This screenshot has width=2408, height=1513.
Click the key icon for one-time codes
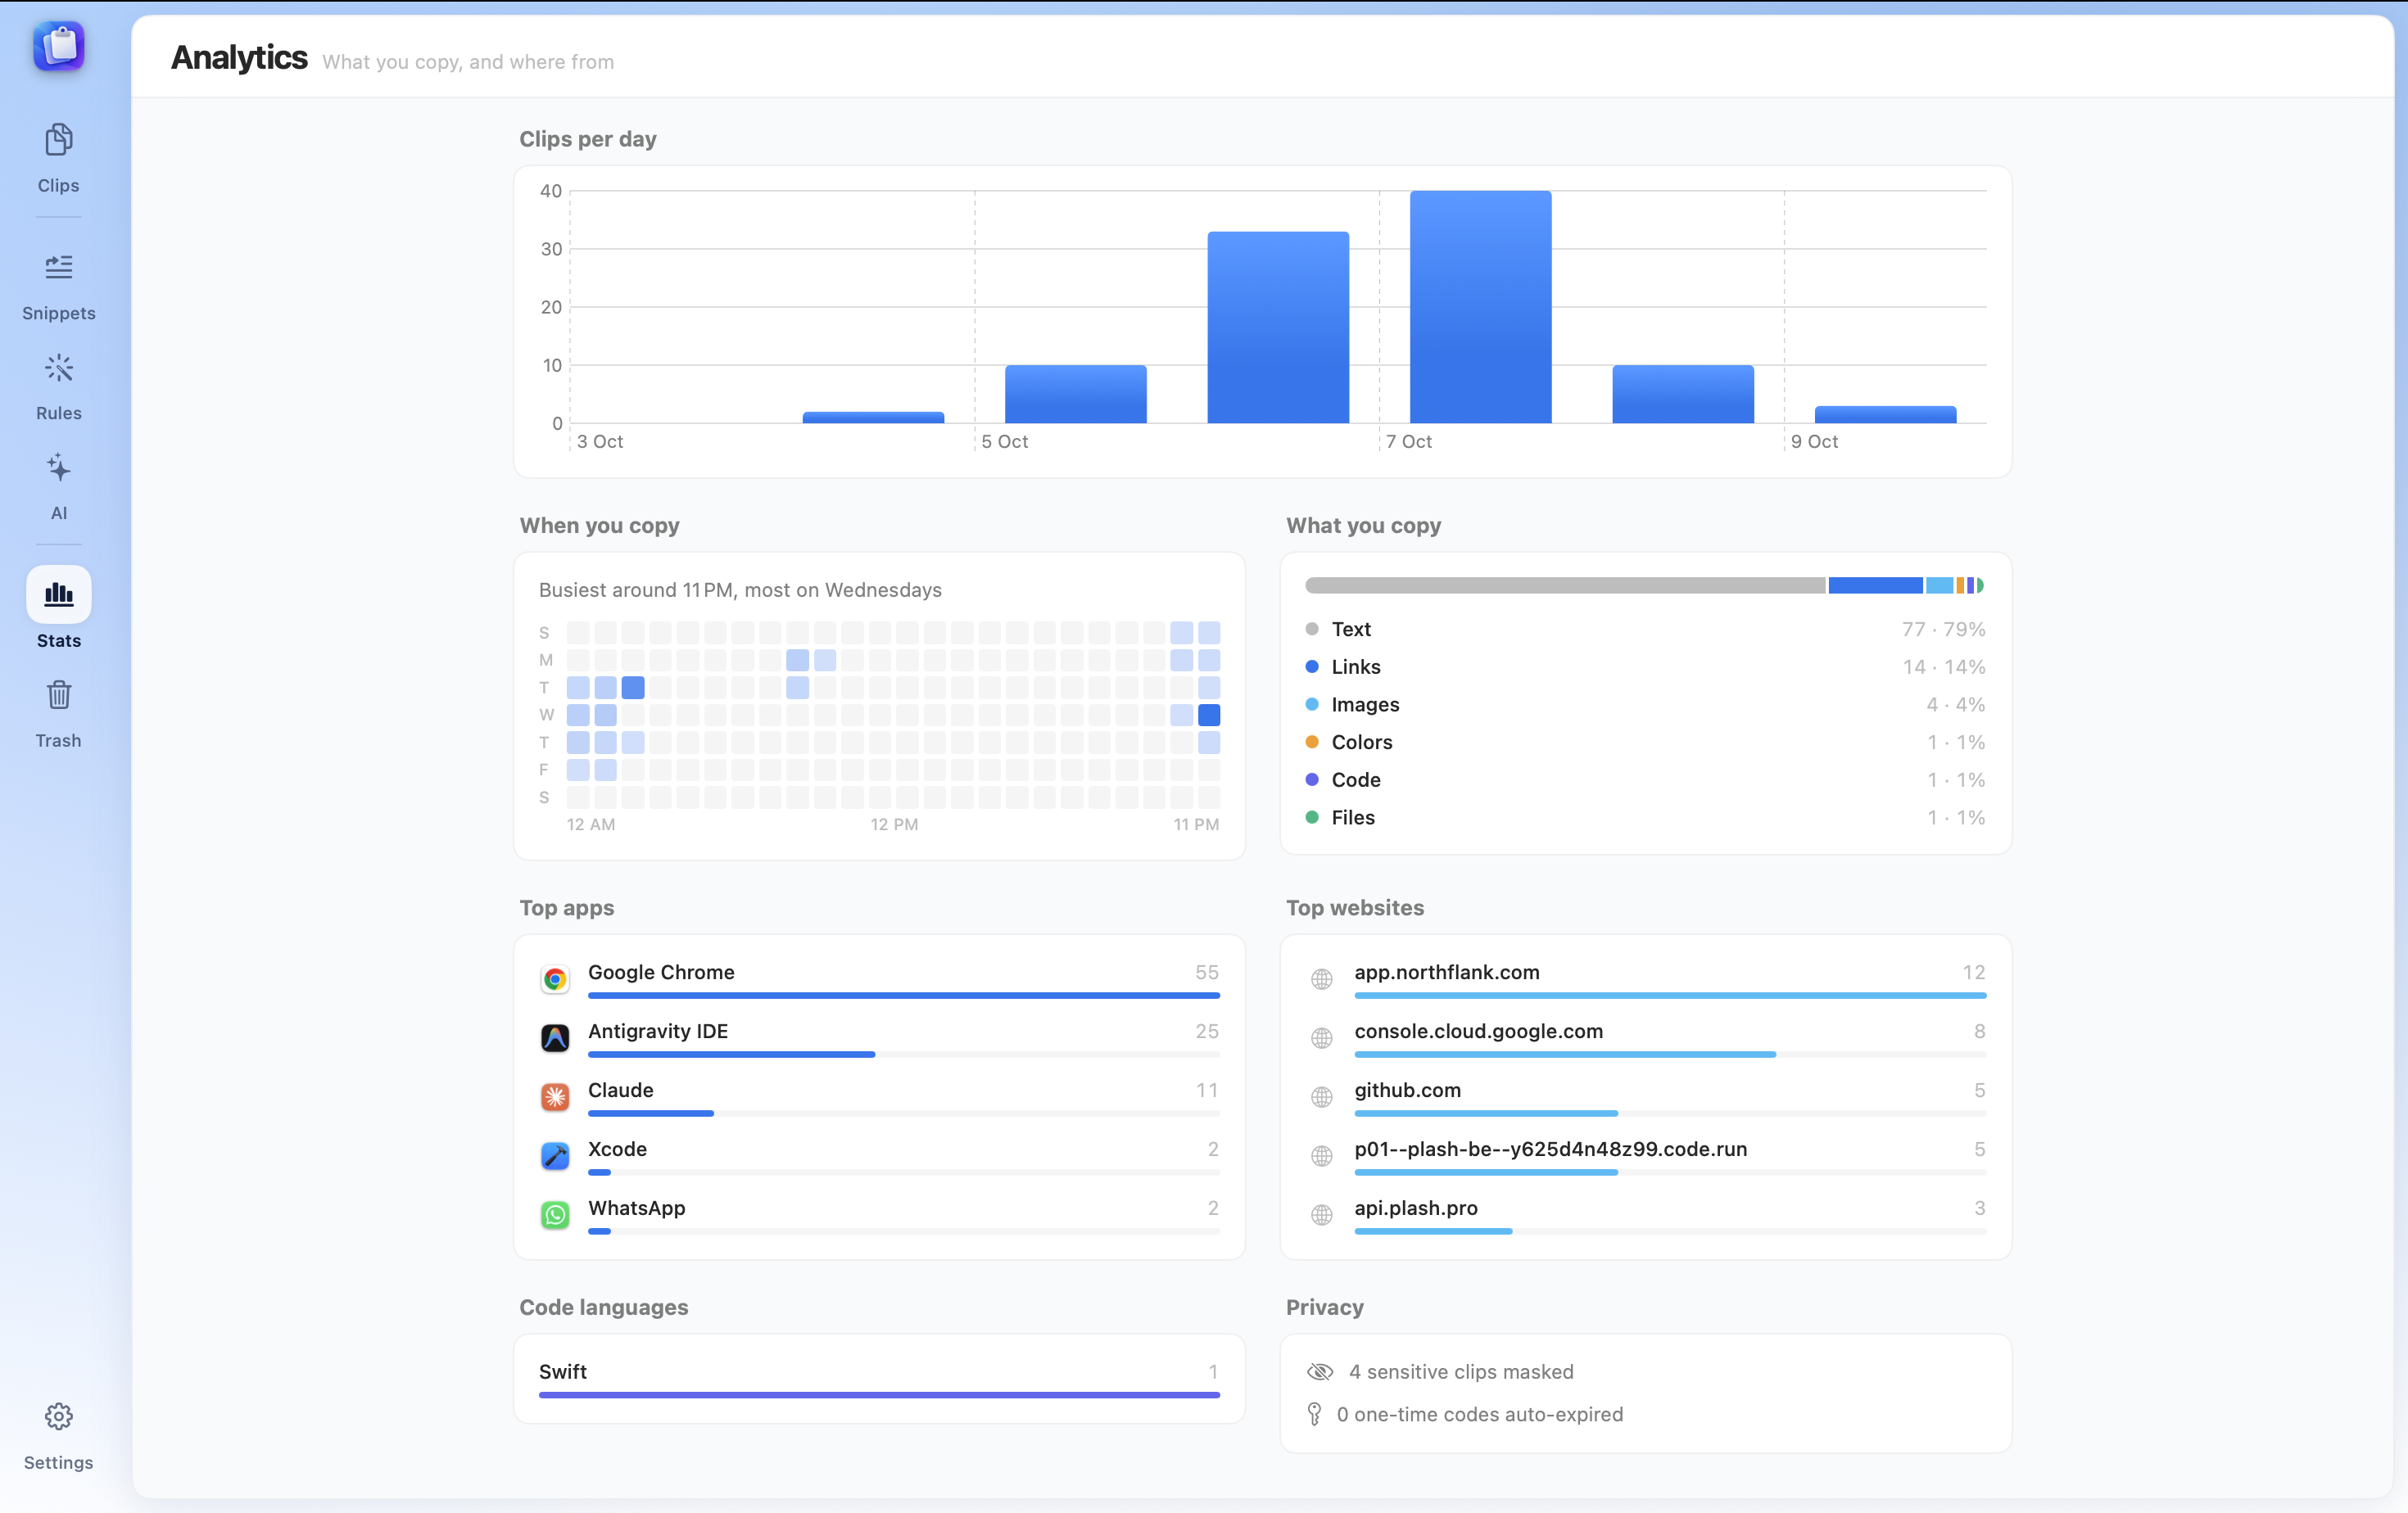click(x=1315, y=1415)
